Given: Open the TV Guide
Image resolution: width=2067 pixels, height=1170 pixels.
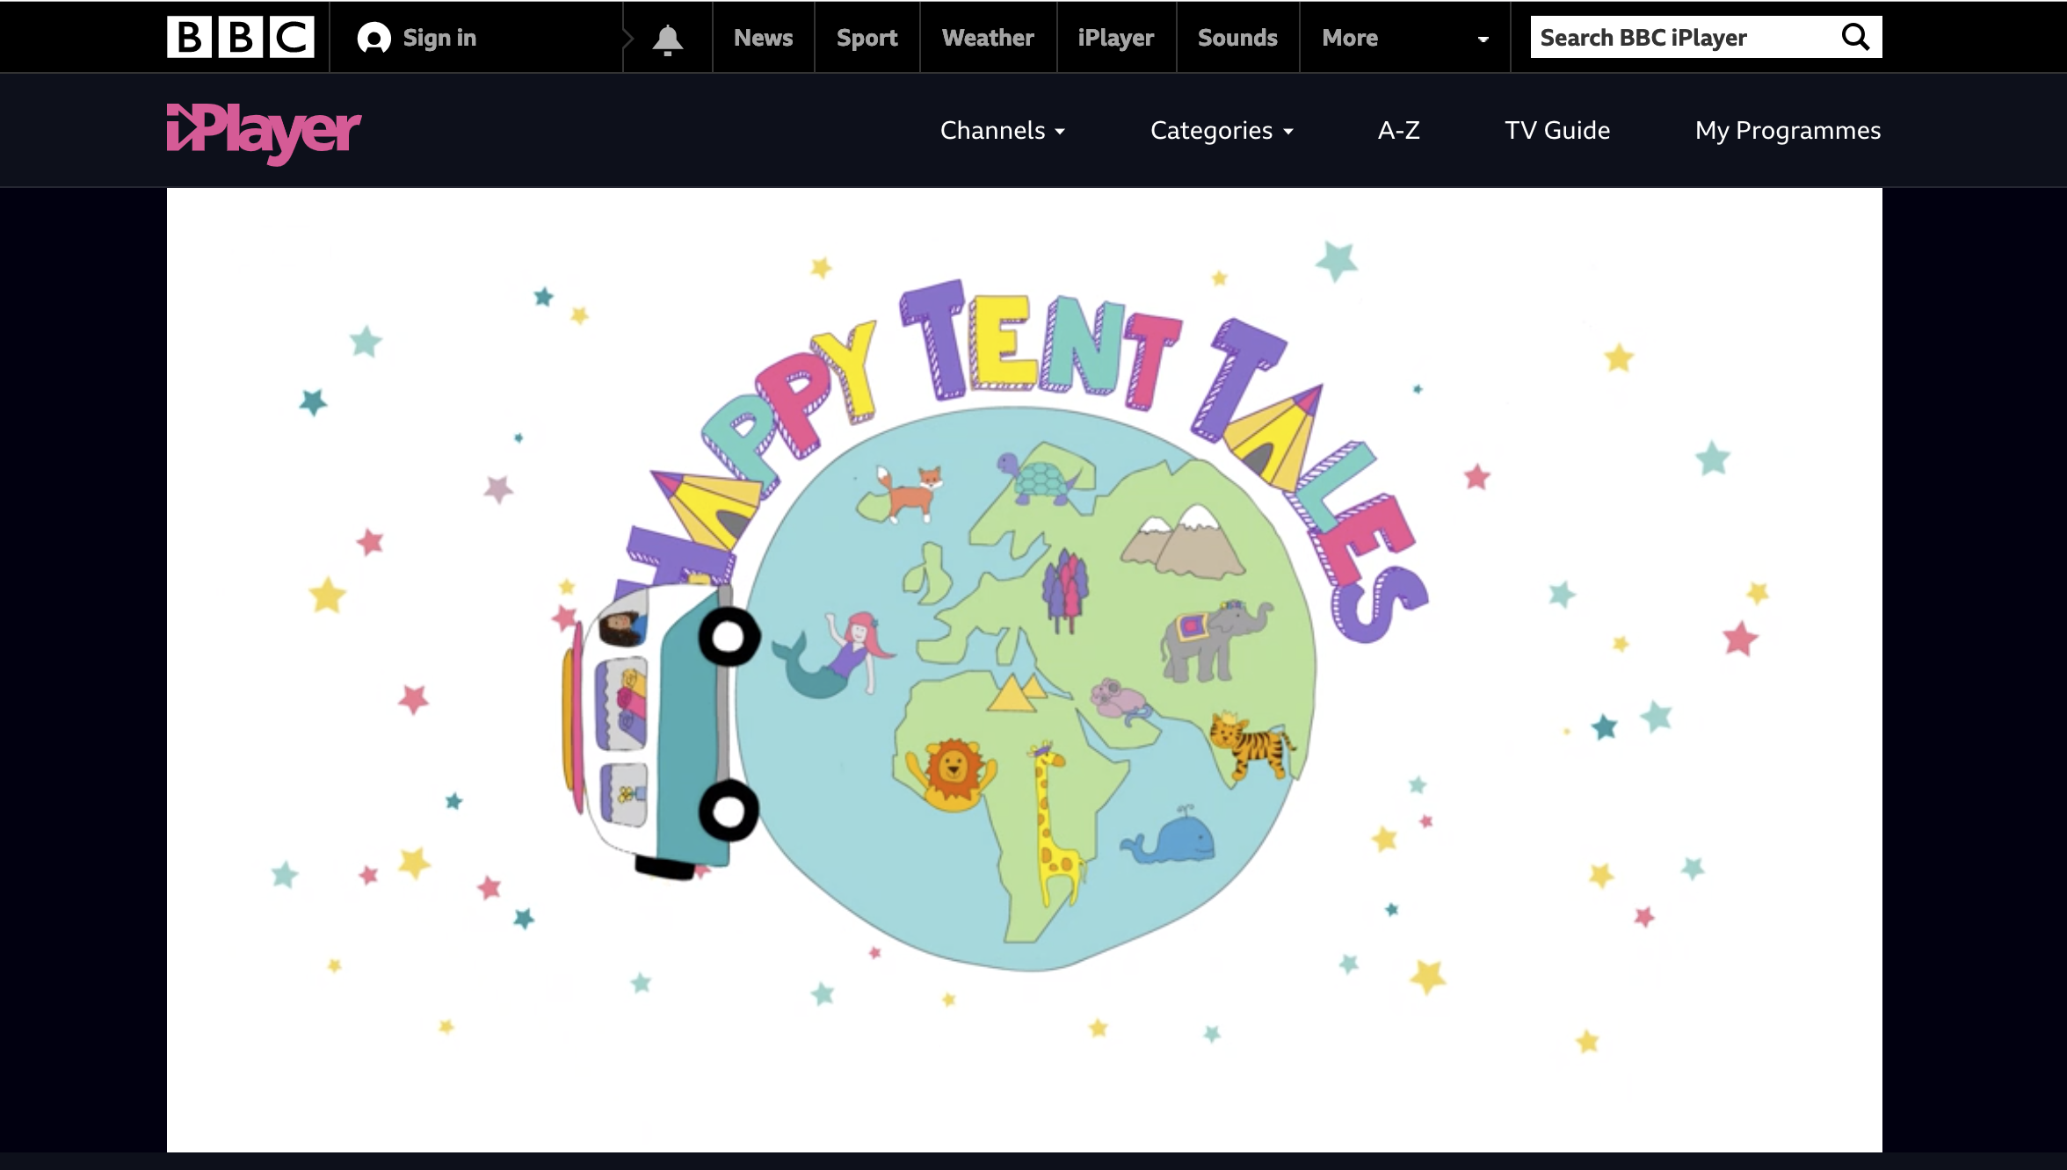Looking at the screenshot, I should pos(1557,131).
